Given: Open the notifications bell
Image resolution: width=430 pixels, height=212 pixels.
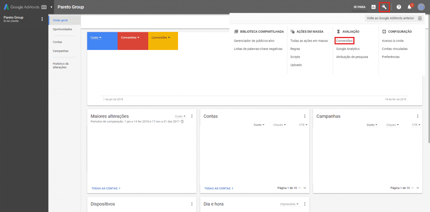Looking at the screenshot, I should [x=410, y=7].
